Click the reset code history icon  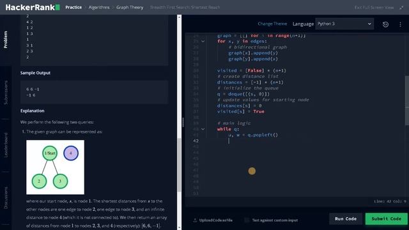385,24
